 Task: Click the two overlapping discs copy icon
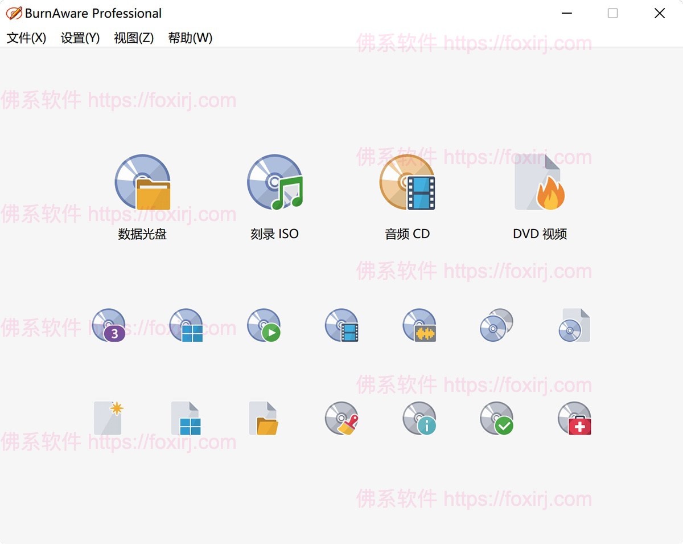click(x=496, y=325)
